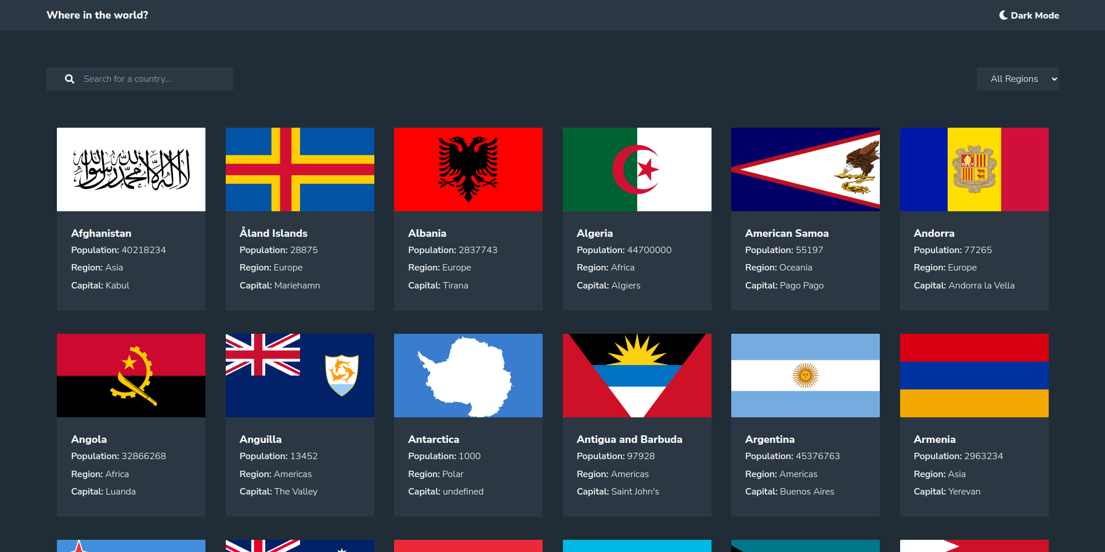Click the Argentina flag image
Screen dimensions: 1105x552
pos(806,376)
